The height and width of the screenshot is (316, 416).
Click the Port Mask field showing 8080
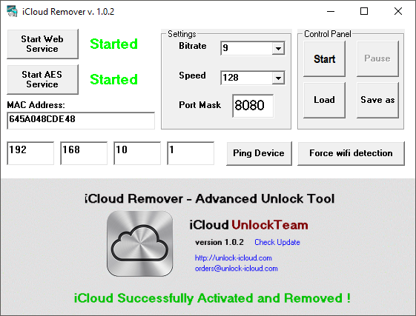tap(253, 106)
